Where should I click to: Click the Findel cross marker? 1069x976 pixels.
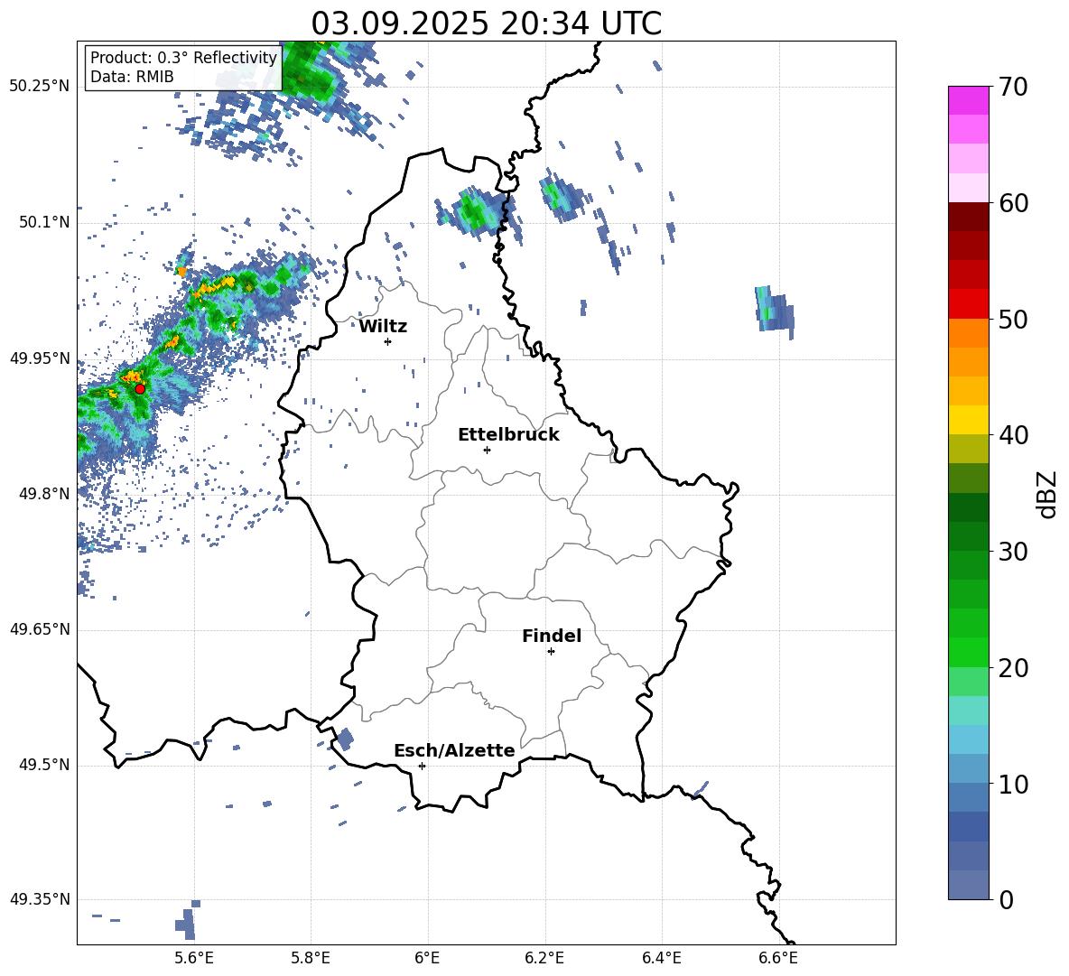pos(551,652)
